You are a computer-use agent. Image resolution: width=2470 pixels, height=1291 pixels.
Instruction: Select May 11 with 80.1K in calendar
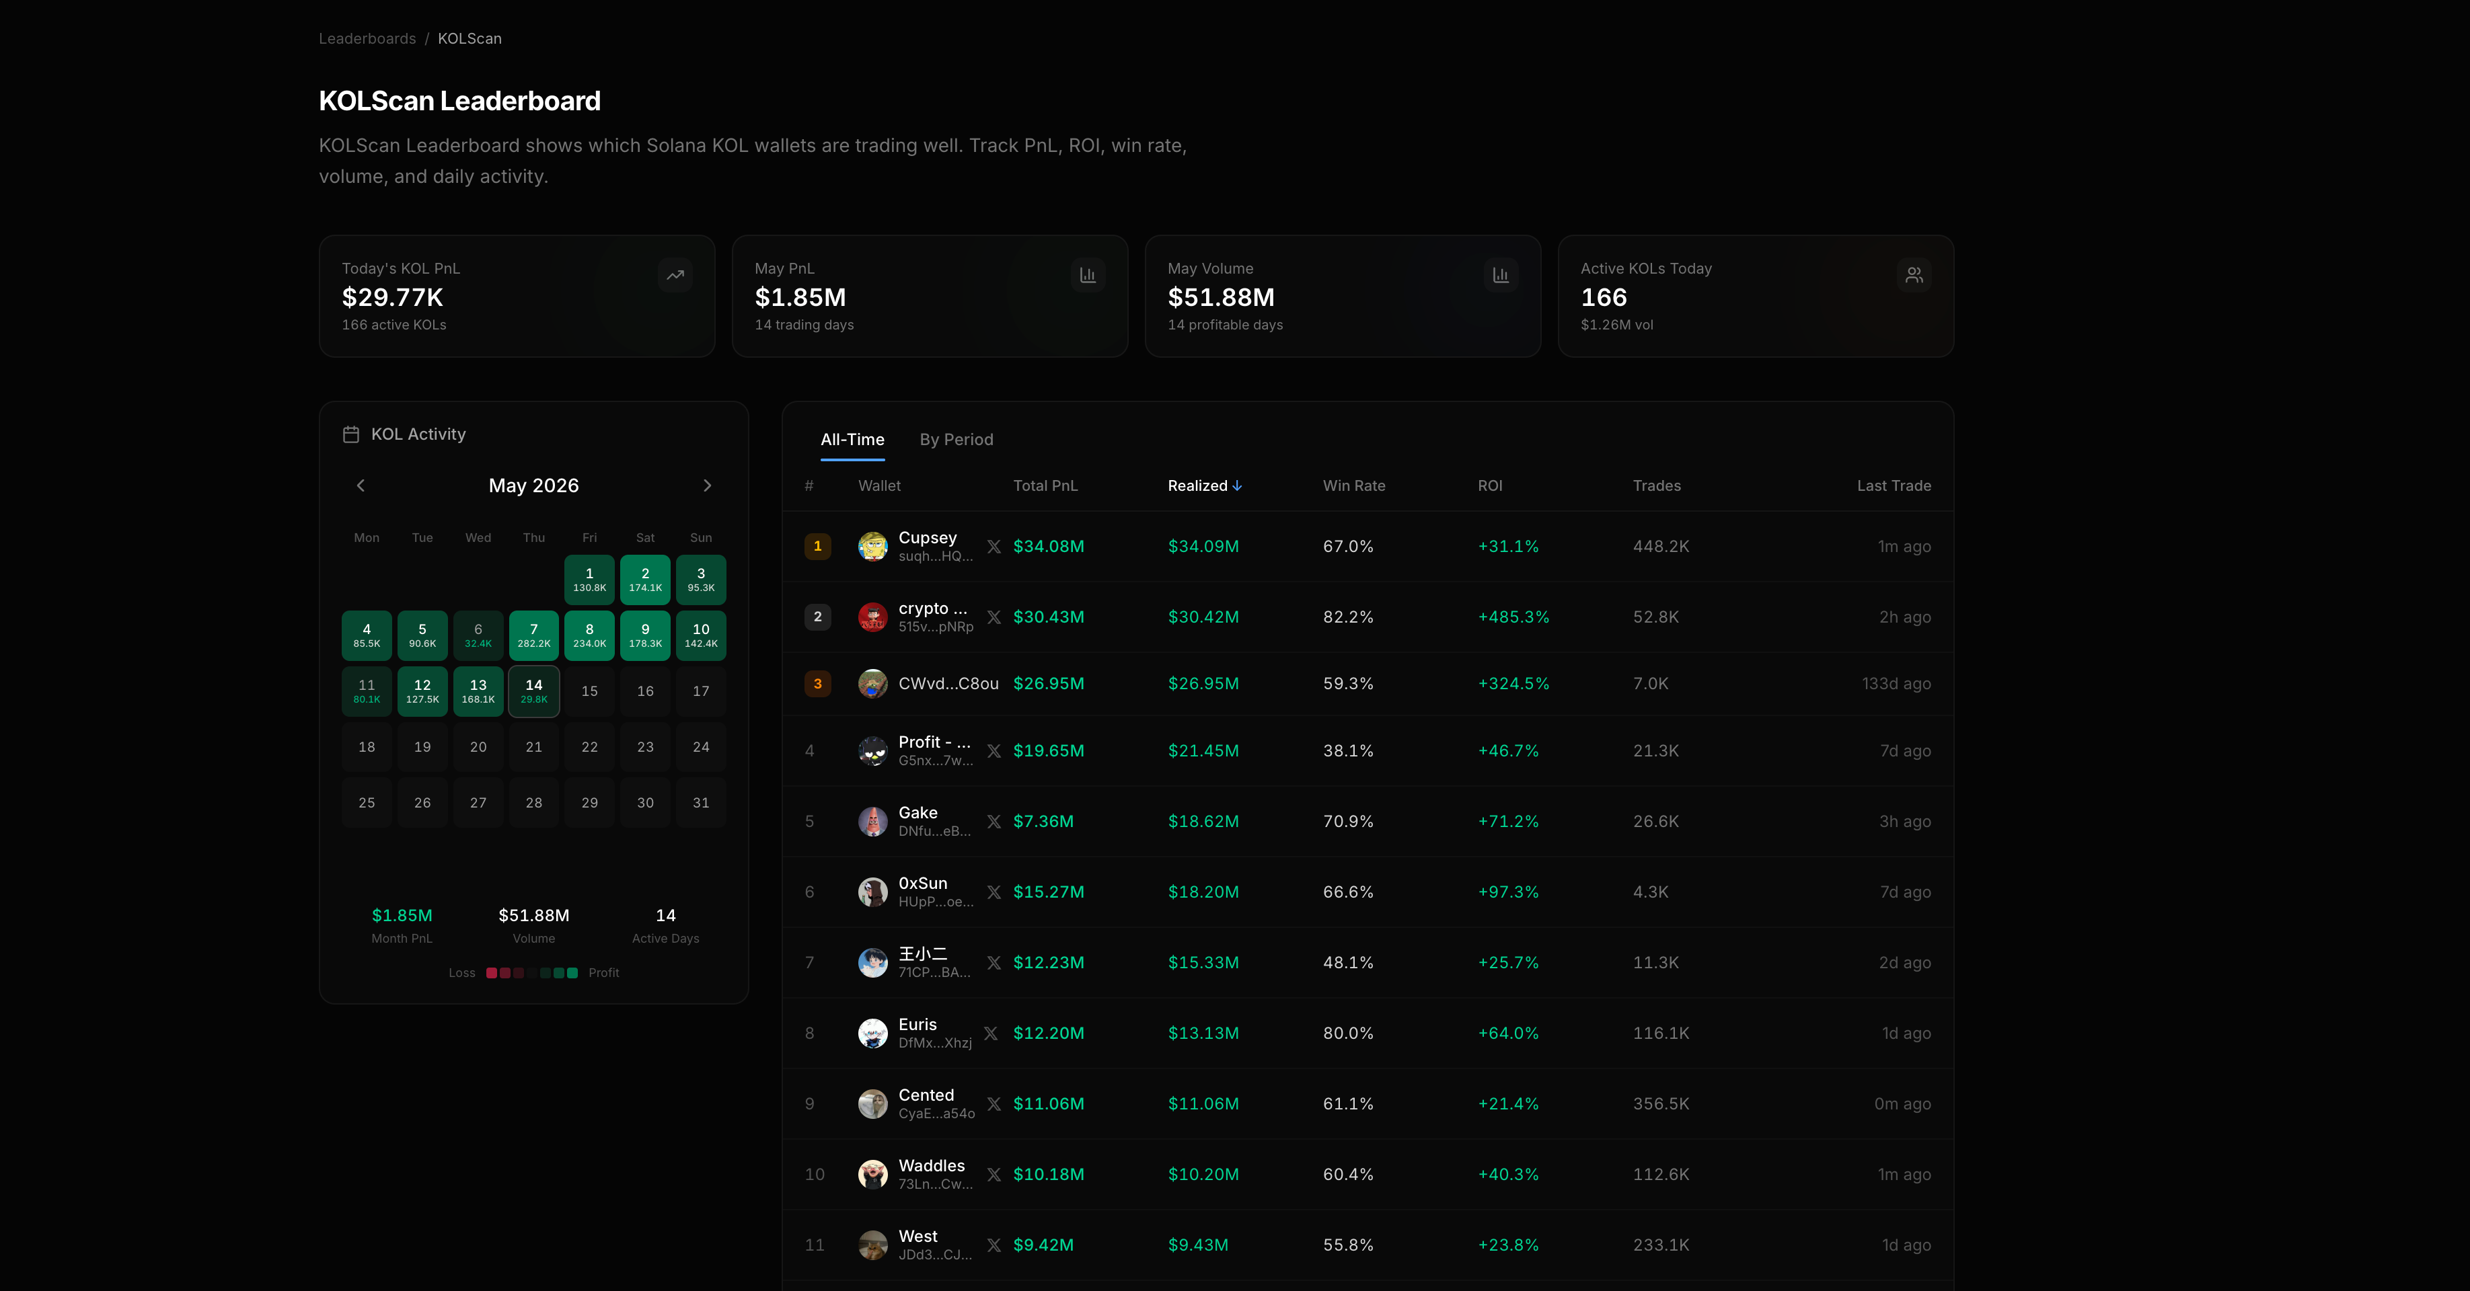[367, 691]
